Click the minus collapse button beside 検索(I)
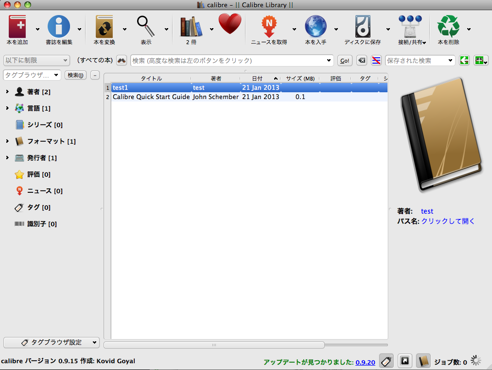The width and height of the screenshot is (492, 370). tap(95, 75)
